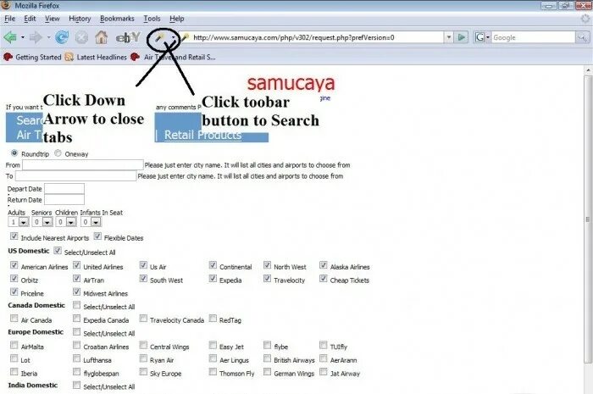Click the Depart Date field
The height and width of the screenshot is (394, 593).
coord(64,189)
